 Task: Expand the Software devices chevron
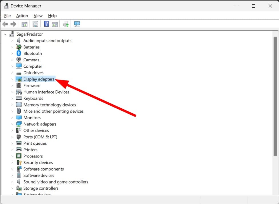click(x=12, y=175)
